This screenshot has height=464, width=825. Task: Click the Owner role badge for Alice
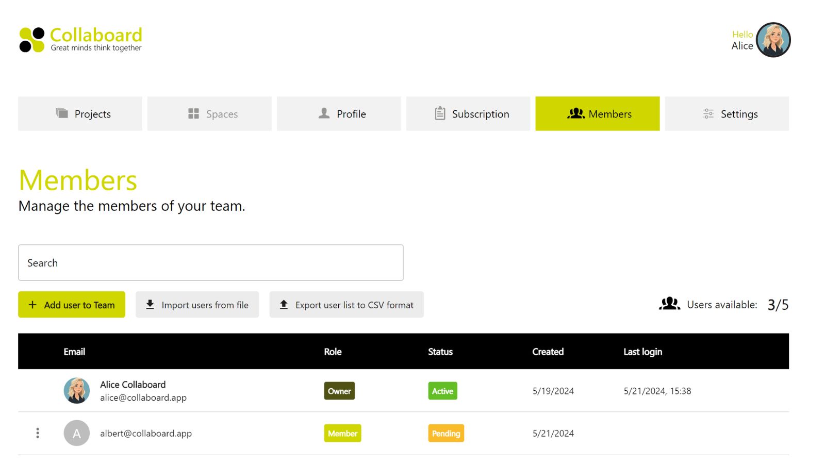click(339, 391)
